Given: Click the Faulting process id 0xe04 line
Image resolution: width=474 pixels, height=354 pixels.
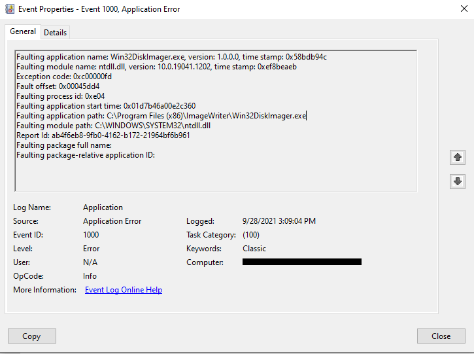Looking at the screenshot, I should pos(60,96).
